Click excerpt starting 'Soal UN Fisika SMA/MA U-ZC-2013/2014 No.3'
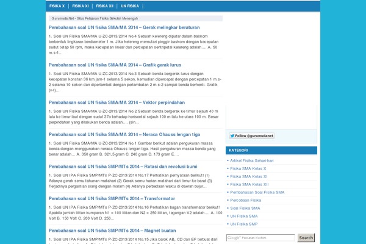 coord(135,82)
